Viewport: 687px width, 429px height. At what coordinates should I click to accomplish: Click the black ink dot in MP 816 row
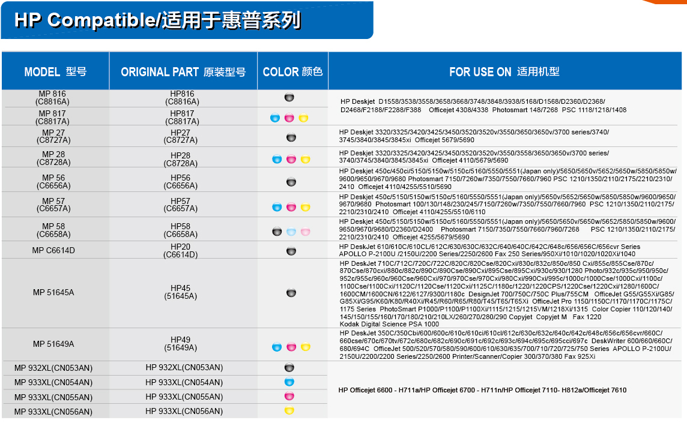(289, 97)
